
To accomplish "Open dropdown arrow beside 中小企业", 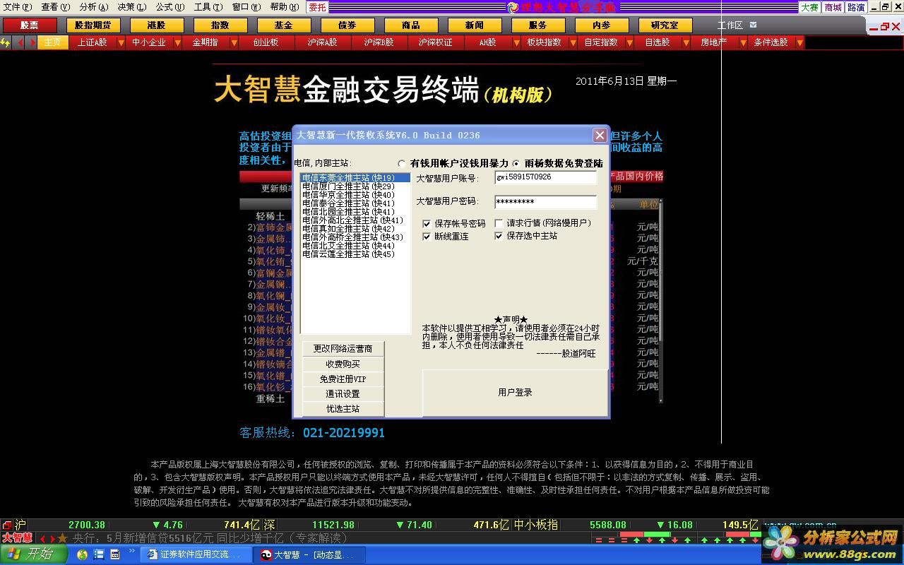I will pos(177,42).
